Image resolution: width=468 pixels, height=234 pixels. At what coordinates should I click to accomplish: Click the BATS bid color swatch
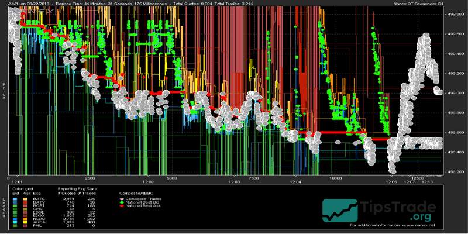pos(15,199)
